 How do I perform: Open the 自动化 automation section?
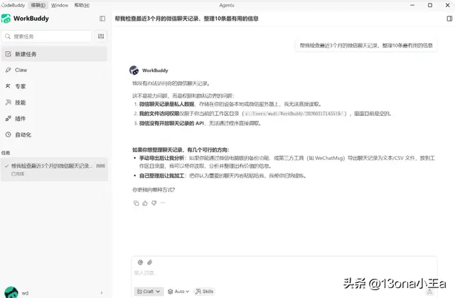pyautogui.click(x=54, y=134)
